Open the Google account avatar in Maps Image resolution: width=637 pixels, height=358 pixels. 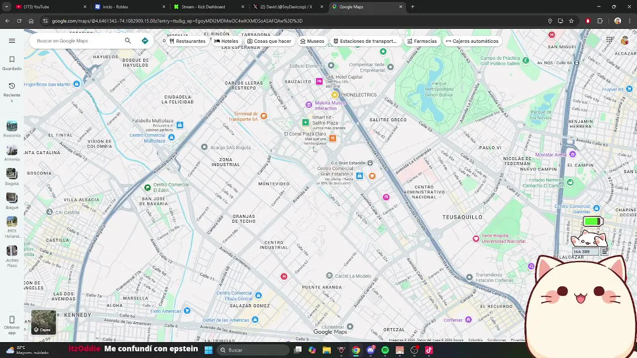click(625, 40)
